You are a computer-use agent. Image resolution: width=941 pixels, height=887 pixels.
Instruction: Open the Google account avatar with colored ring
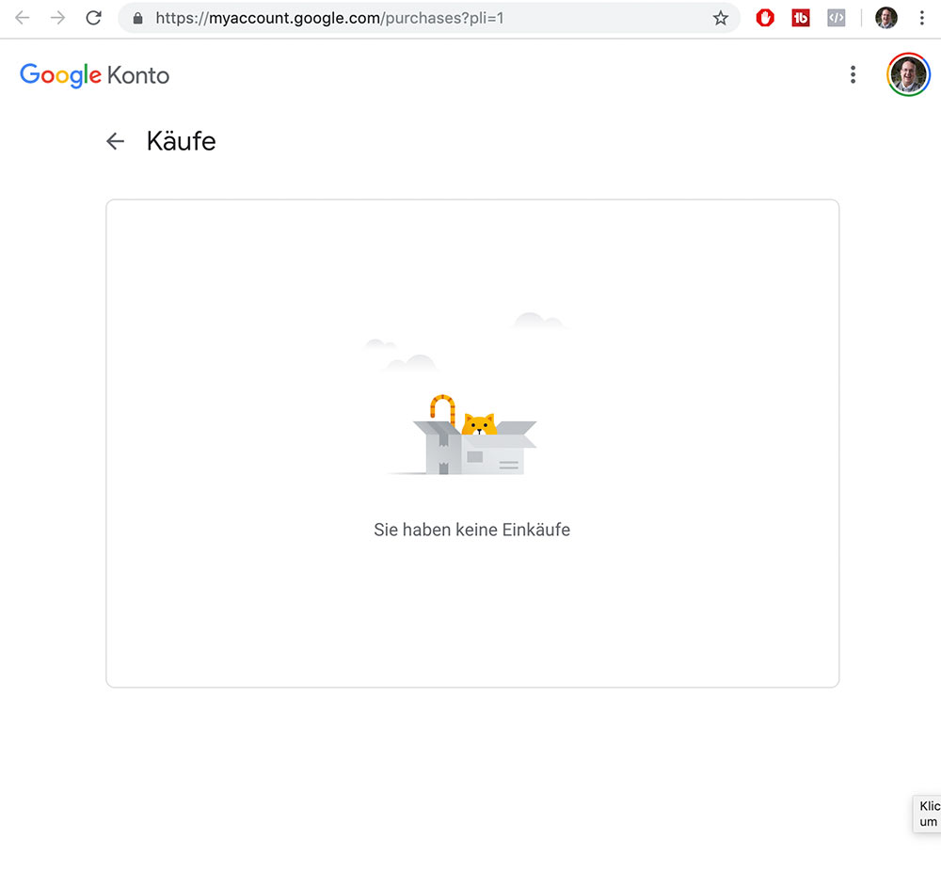point(908,74)
